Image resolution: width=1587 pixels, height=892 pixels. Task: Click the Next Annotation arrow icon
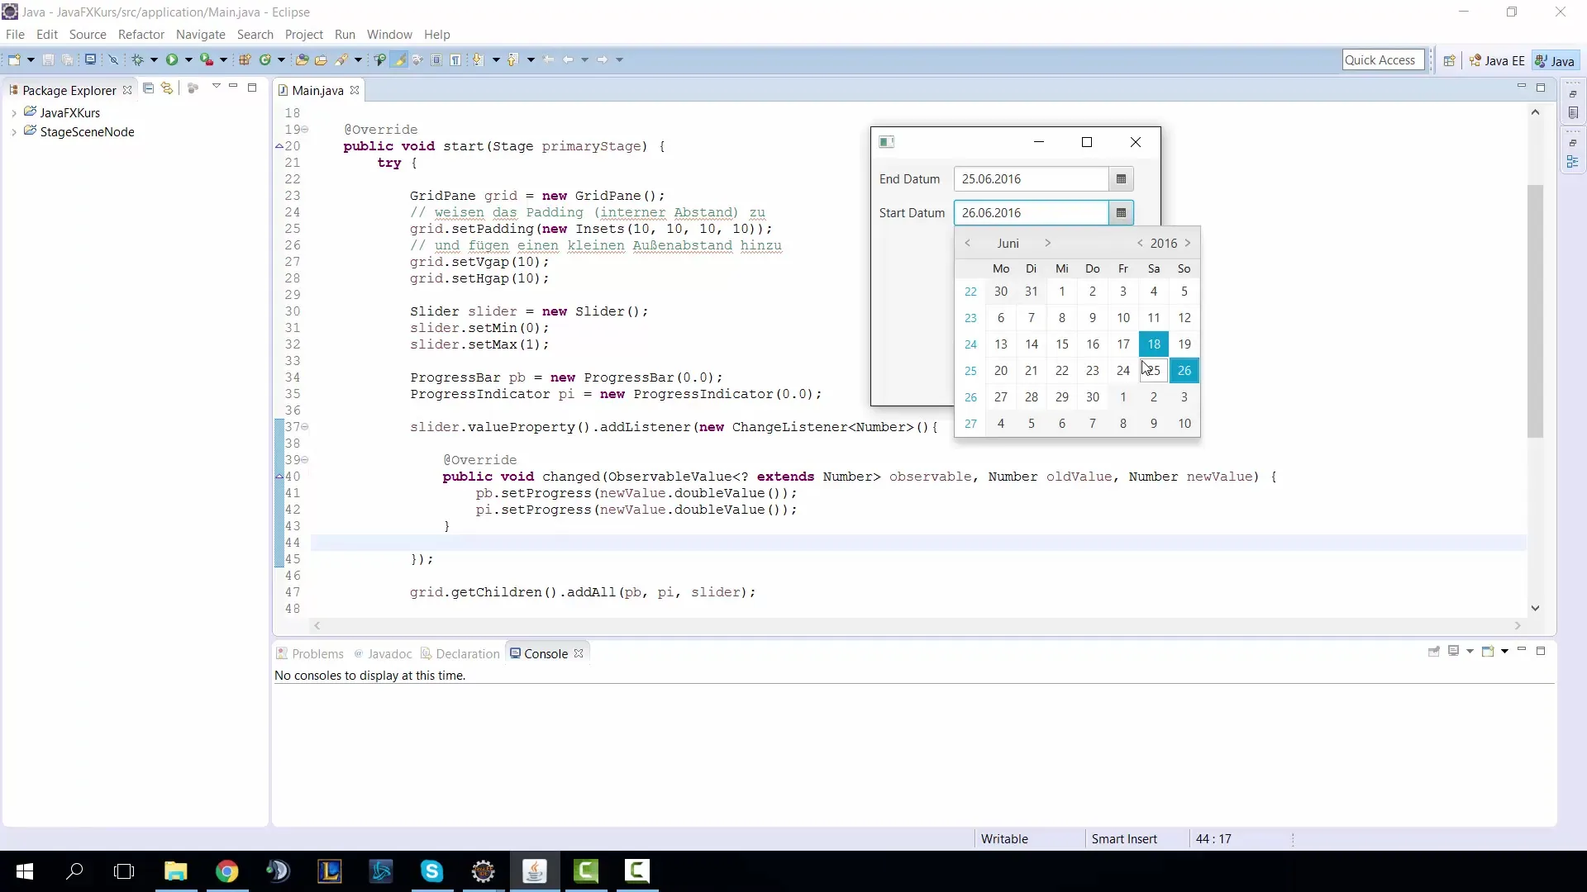[x=479, y=59]
